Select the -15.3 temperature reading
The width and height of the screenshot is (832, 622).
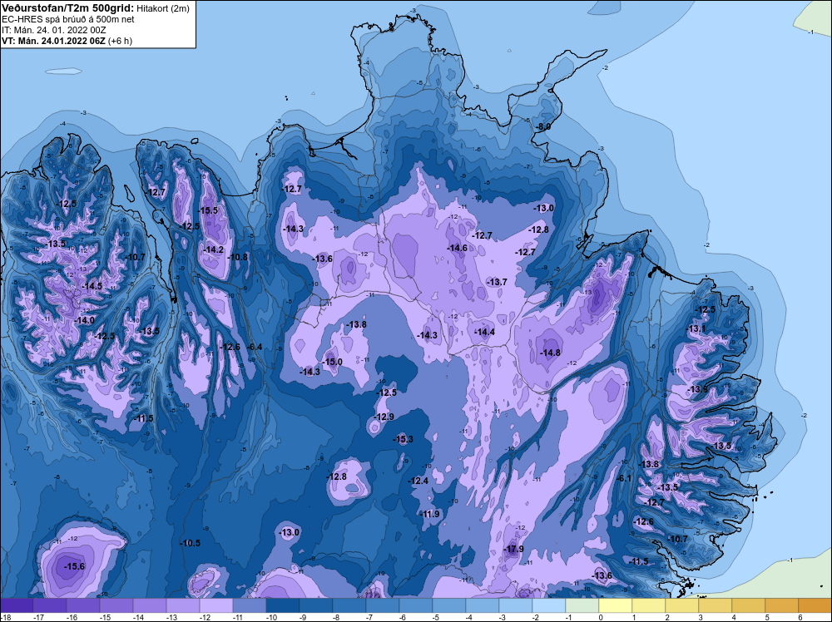[404, 439]
